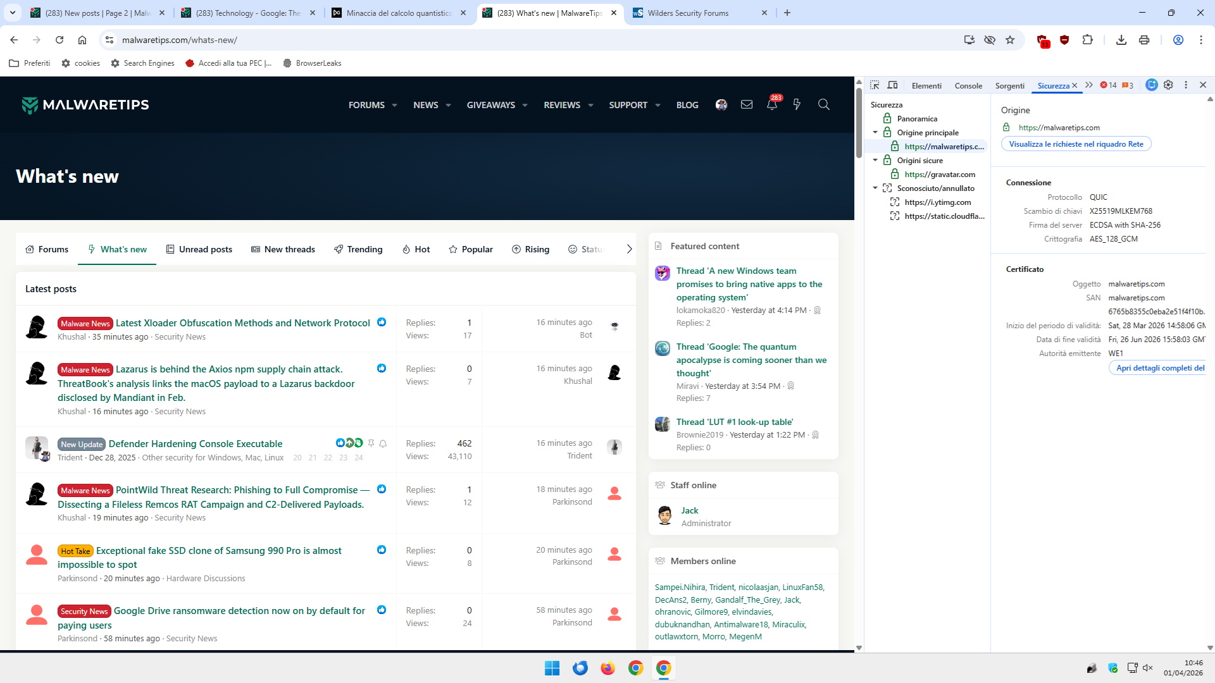Click the bell watch icon on Defender Hardening thread
Screen dimensions: 1215x683
tap(383, 444)
